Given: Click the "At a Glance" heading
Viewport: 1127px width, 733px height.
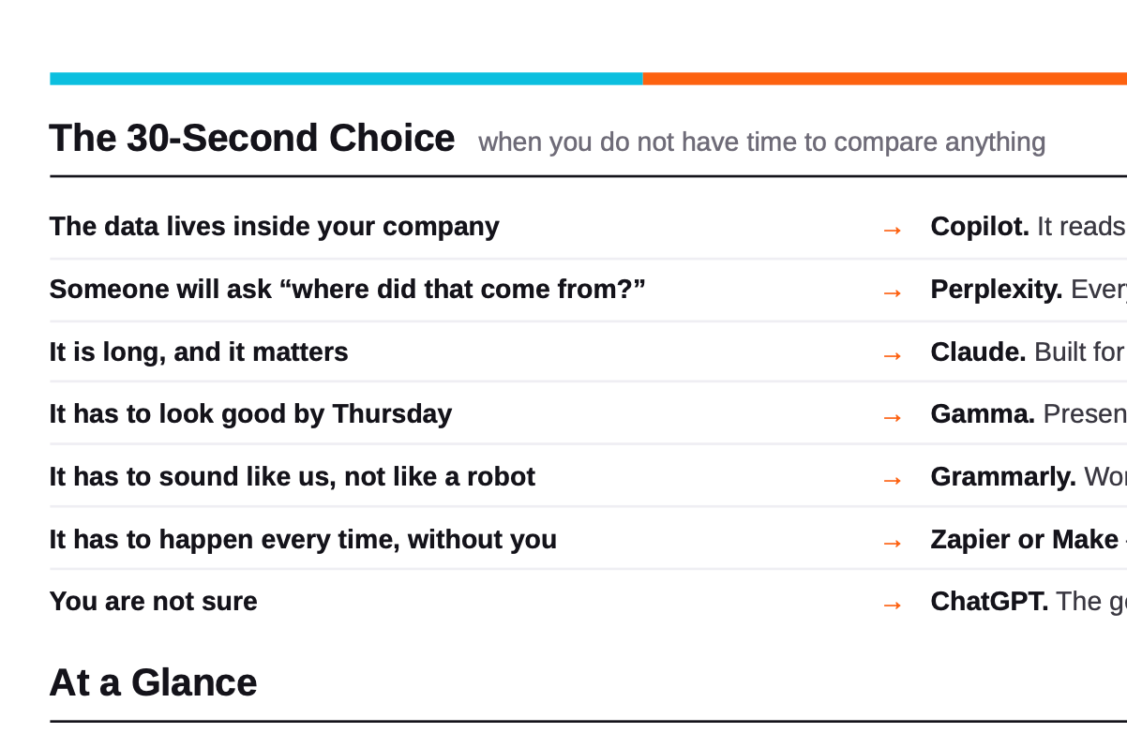Looking at the screenshot, I should pyautogui.click(x=153, y=682).
